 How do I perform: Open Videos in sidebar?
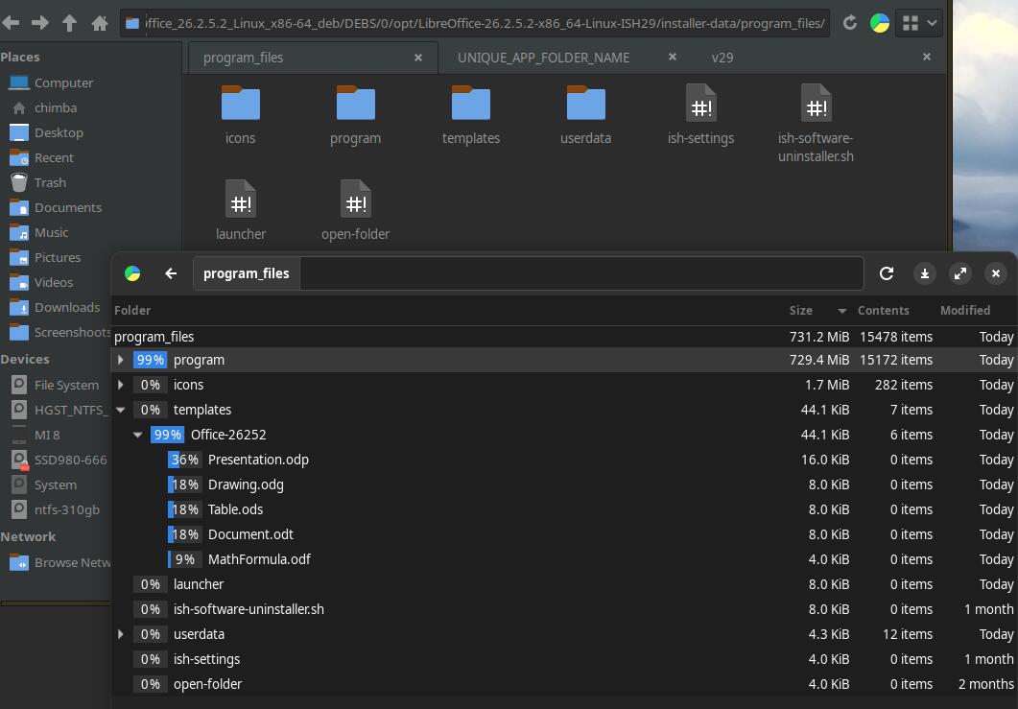point(53,282)
